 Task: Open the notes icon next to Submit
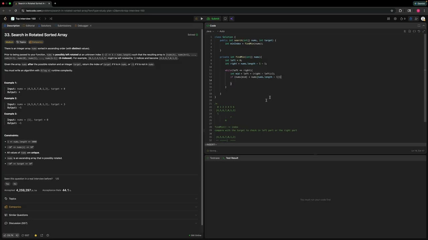click(x=225, y=19)
